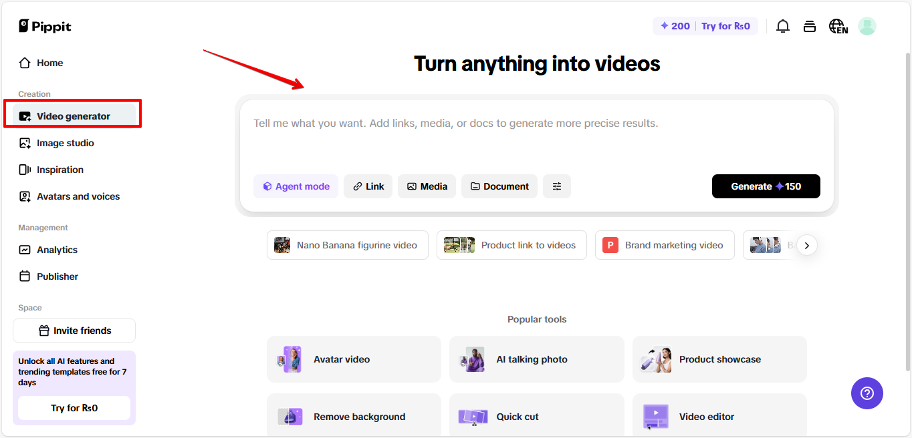The height and width of the screenshot is (438, 912).
Task: Open notifications bell
Action: tap(782, 26)
